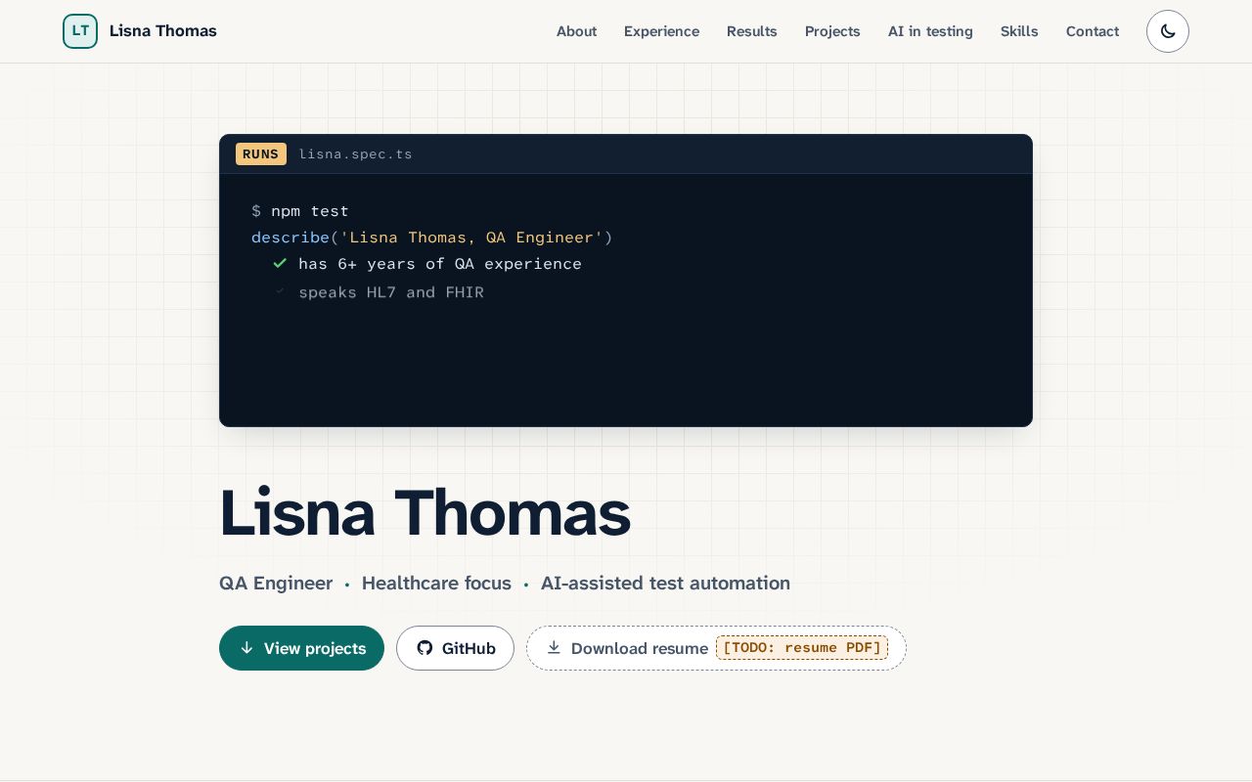Go to the Experience nav item
The image size is (1252, 782).
(661, 31)
